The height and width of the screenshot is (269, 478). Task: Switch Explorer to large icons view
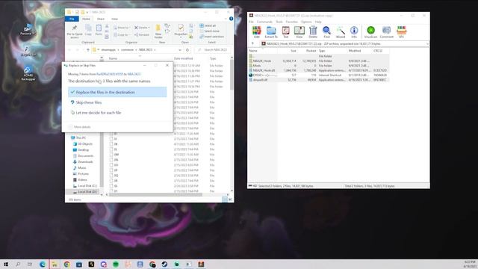[x=230, y=200]
